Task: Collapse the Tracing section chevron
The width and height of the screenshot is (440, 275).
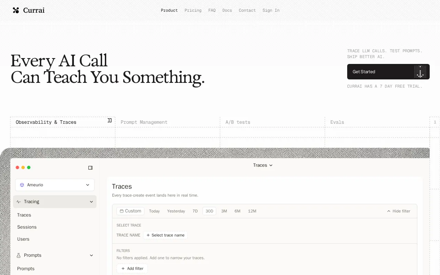Action: pos(91,202)
